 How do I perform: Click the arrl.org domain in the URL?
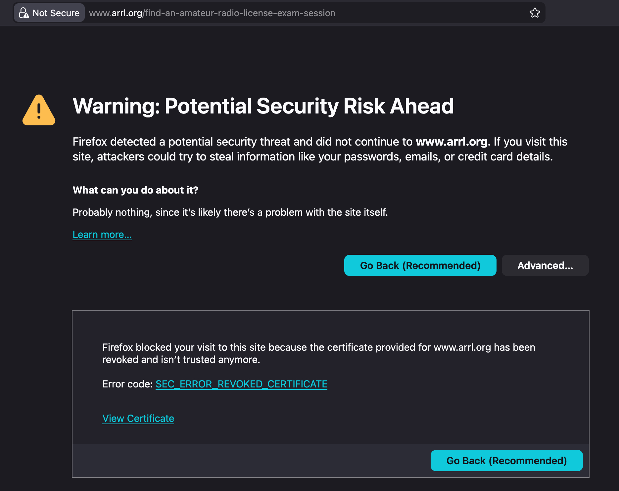[x=127, y=13]
